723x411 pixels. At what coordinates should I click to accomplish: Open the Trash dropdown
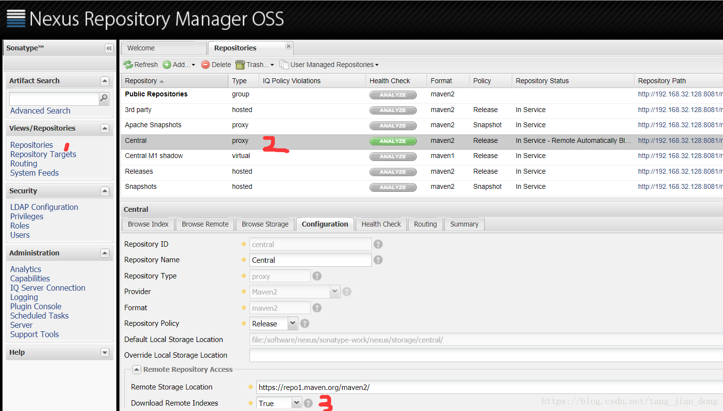[x=255, y=65]
